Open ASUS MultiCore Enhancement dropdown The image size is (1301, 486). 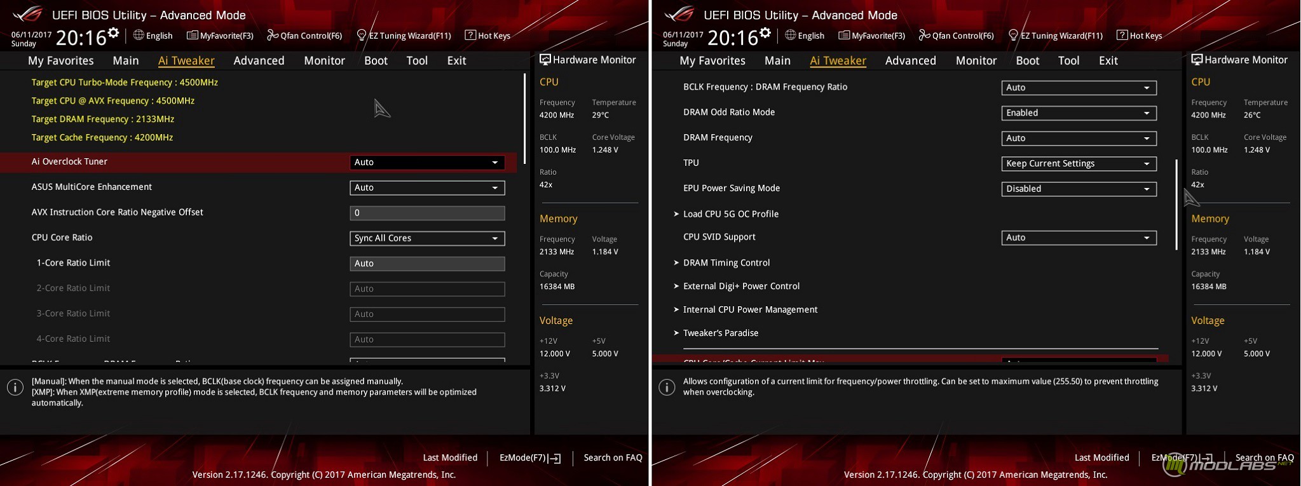(x=427, y=187)
